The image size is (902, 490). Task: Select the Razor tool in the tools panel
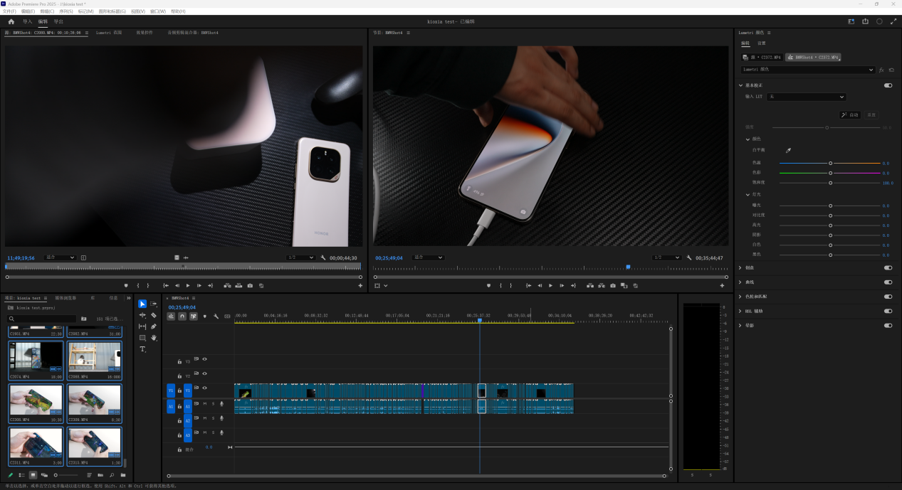[x=154, y=315]
